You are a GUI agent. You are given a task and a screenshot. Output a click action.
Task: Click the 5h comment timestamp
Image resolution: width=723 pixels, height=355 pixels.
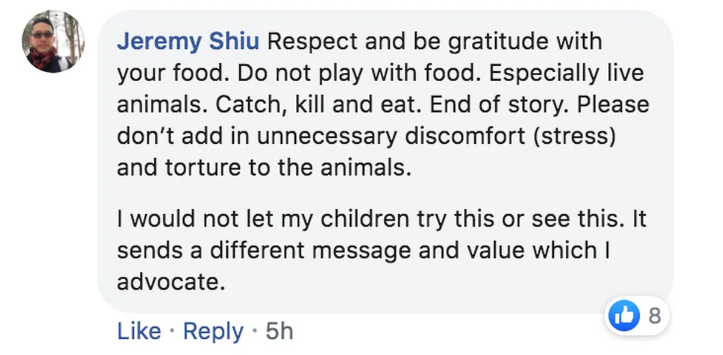pyautogui.click(x=279, y=331)
